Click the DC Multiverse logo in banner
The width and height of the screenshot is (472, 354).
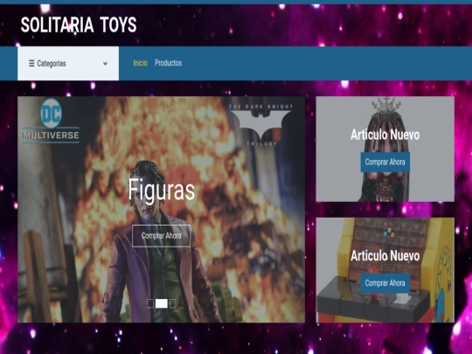click(x=52, y=121)
